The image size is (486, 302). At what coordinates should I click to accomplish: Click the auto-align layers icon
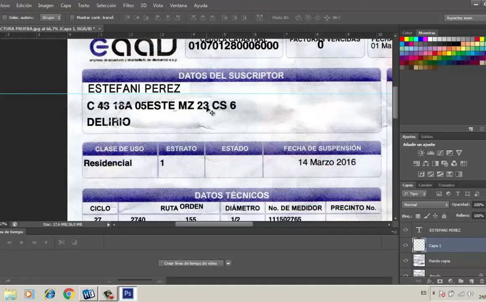click(259, 18)
